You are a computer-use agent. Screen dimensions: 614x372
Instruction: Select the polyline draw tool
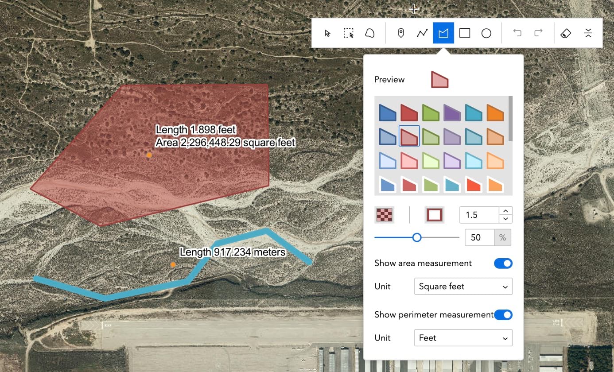tap(422, 33)
